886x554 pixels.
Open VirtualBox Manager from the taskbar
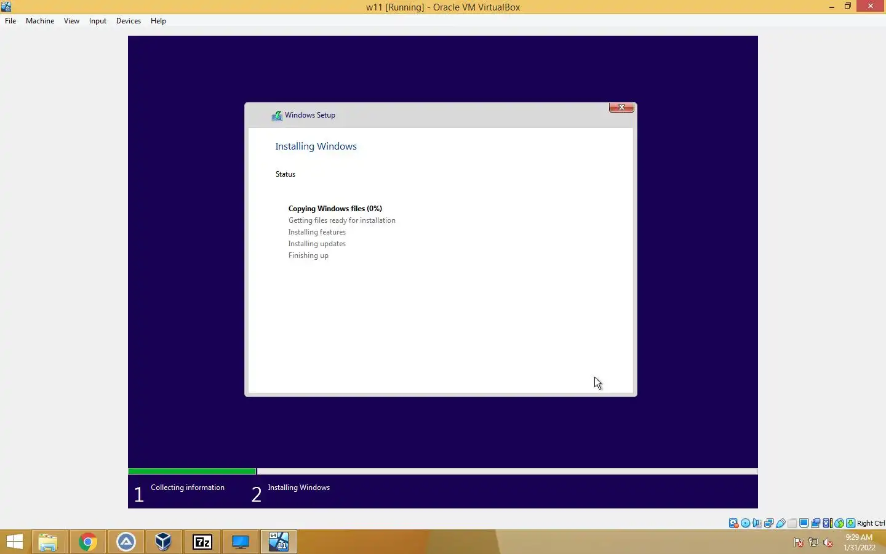click(163, 542)
